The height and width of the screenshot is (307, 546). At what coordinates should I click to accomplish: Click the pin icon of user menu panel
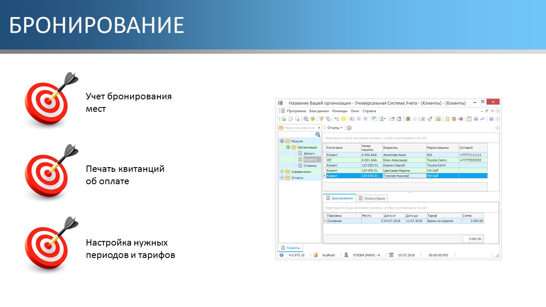(x=319, y=128)
